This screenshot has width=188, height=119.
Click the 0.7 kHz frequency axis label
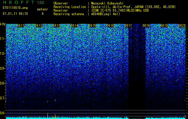[3, 98]
